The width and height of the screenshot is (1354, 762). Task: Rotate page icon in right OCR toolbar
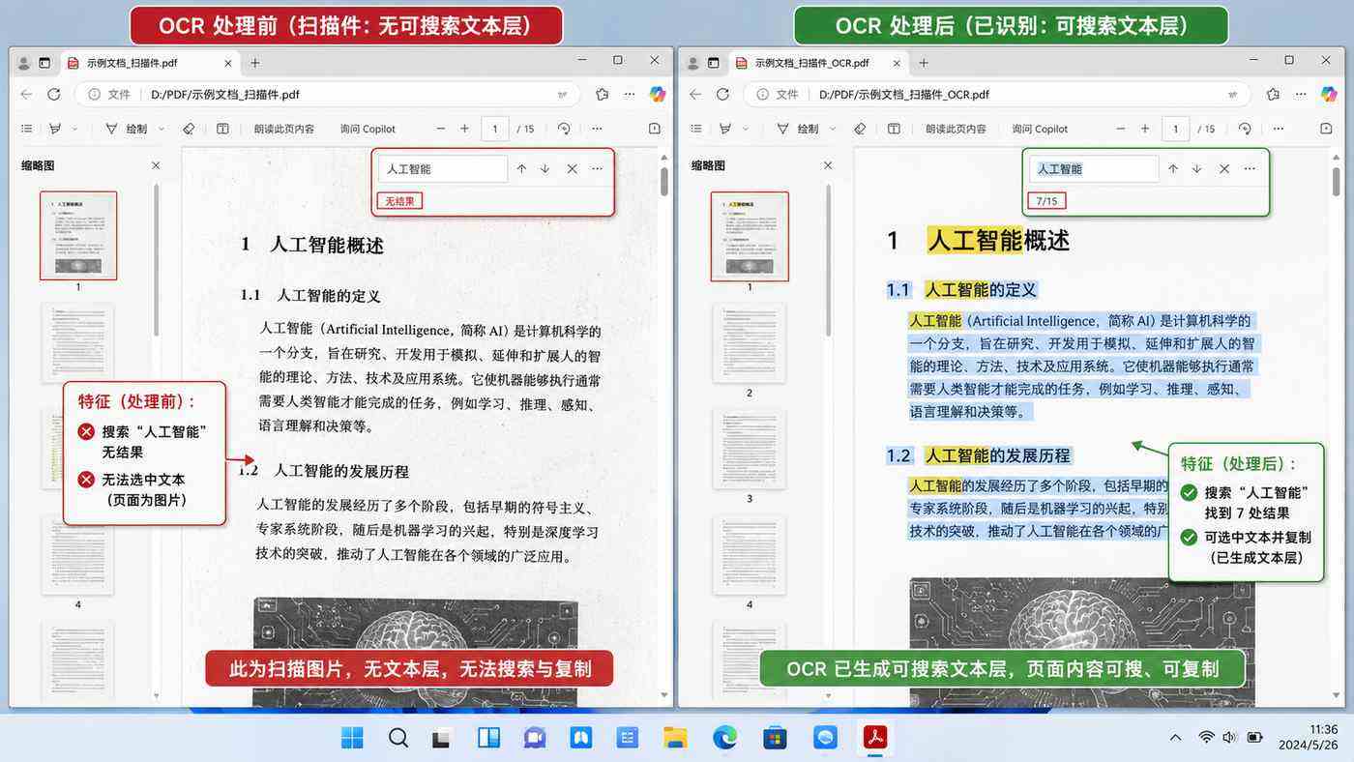click(x=1245, y=129)
